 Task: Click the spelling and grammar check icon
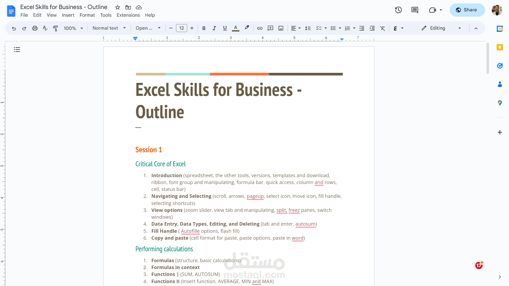point(45,28)
